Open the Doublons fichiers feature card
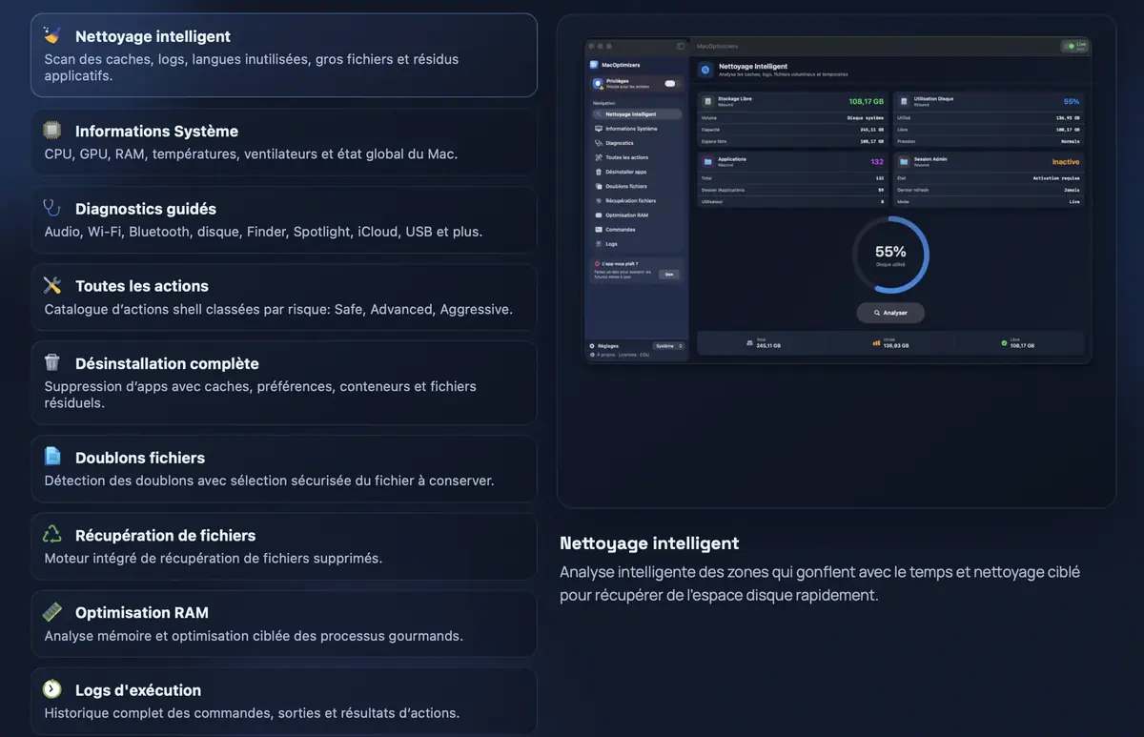Image resolution: width=1144 pixels, height=737 pixels. (283, 467)
